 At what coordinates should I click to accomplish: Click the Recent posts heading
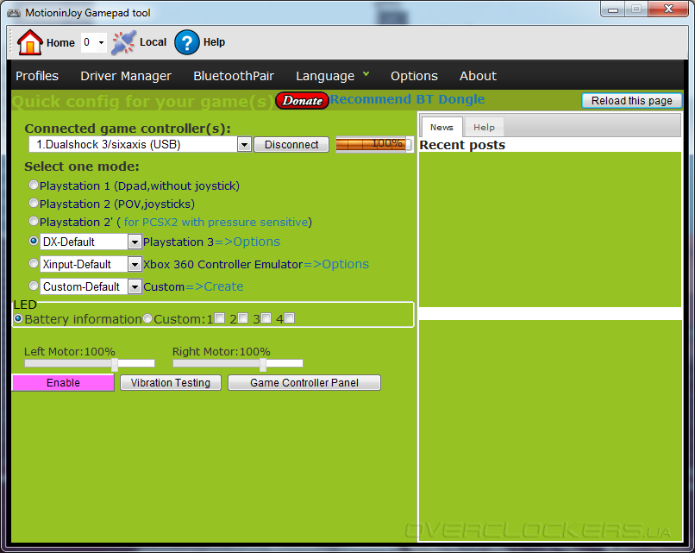pos(462,145)
